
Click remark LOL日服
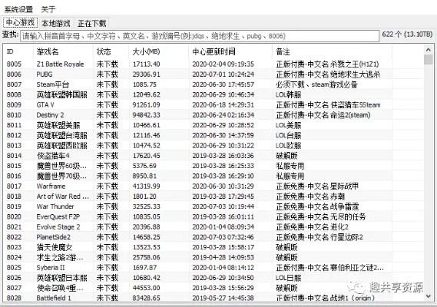pos(289,278)
